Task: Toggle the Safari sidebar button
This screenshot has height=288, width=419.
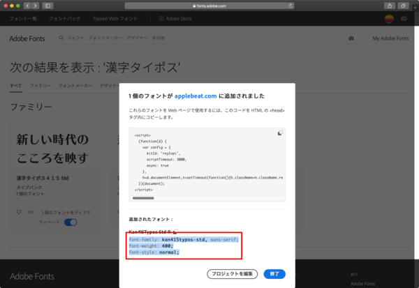Action: click(x=47, y=6)
